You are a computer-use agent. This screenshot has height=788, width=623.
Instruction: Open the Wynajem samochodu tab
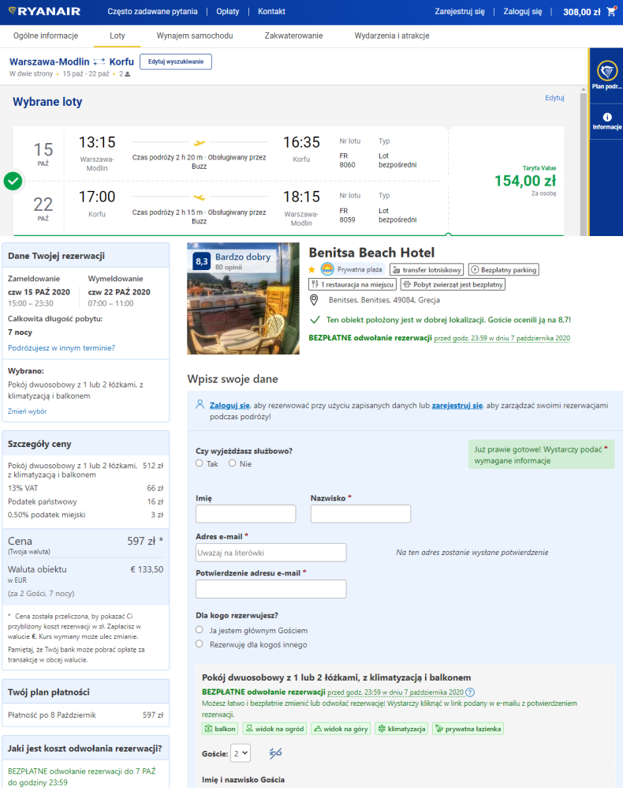(x=195, y=36)
